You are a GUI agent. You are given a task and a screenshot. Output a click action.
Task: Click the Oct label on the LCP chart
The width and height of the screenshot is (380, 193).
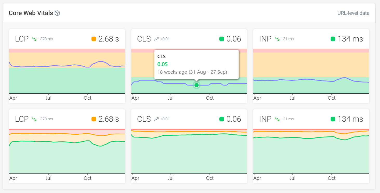tap(88, 98)
